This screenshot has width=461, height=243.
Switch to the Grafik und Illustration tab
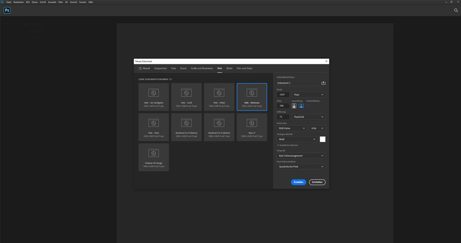[x=202, y=68]
